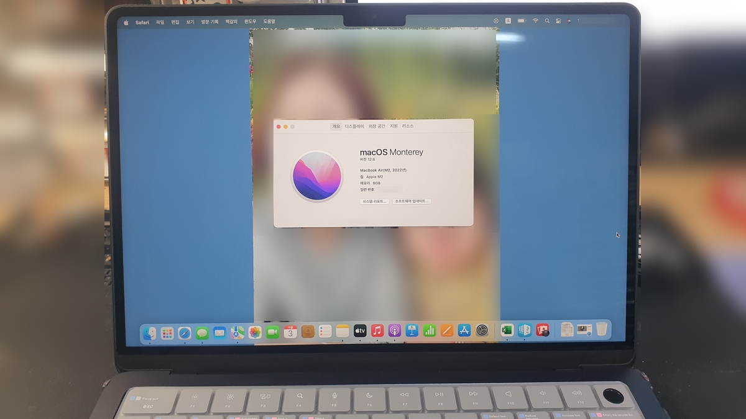The height and width of the screenshot is (419, 746).
Task: Open Podcasts from the Dock
Action: point(395,331)
